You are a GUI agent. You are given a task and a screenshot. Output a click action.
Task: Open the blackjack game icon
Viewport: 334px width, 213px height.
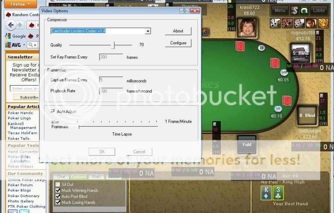(275, 23)
